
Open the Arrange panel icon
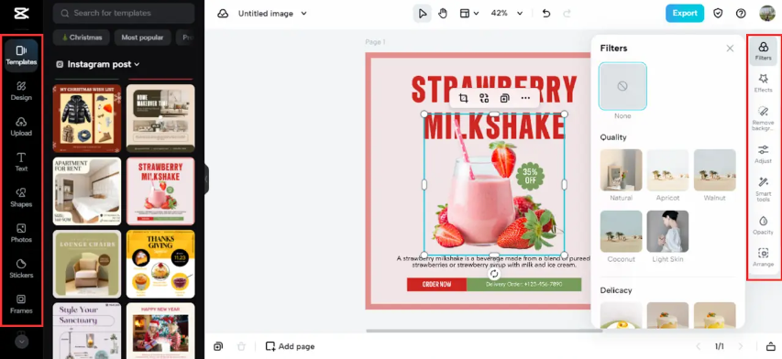(763, 257)
